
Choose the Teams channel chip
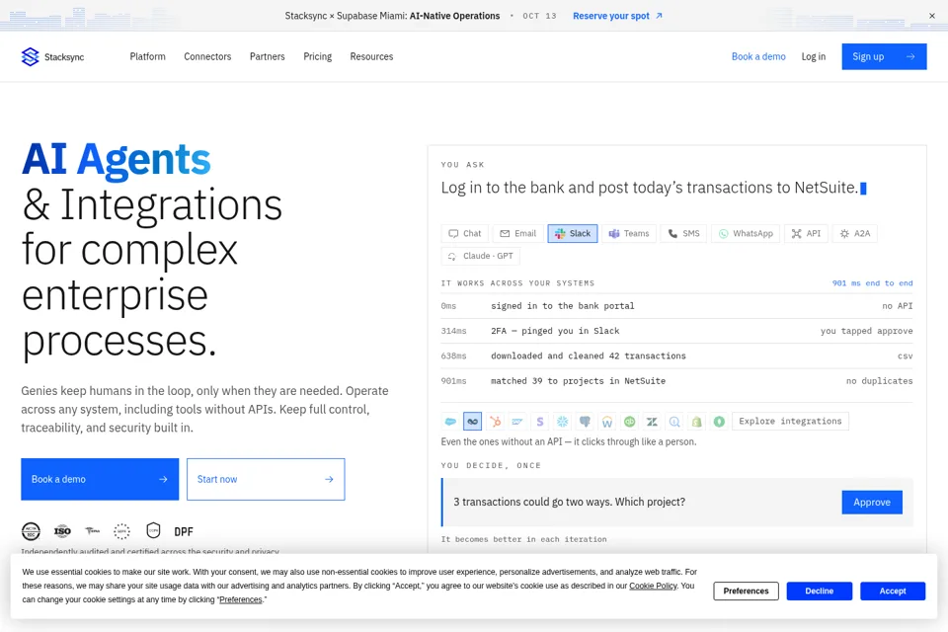point(629,233)
